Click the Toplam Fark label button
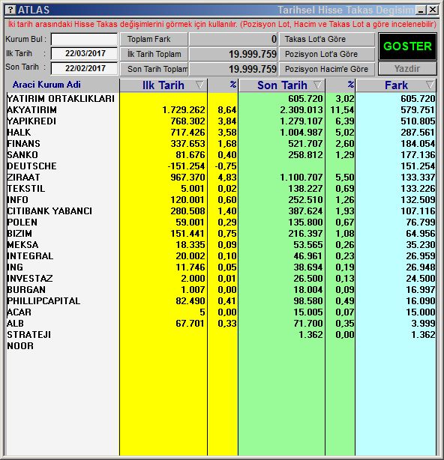Viewport: 444px width, 460px height. [x=154, y=39]
